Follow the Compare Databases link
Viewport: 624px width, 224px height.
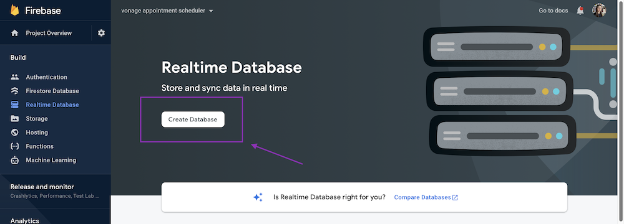coord(422,197)
